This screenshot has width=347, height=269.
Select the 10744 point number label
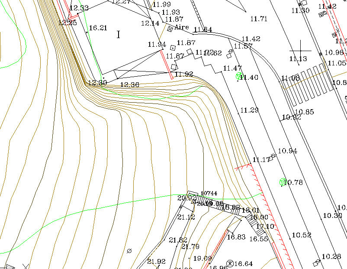[209, 193]
